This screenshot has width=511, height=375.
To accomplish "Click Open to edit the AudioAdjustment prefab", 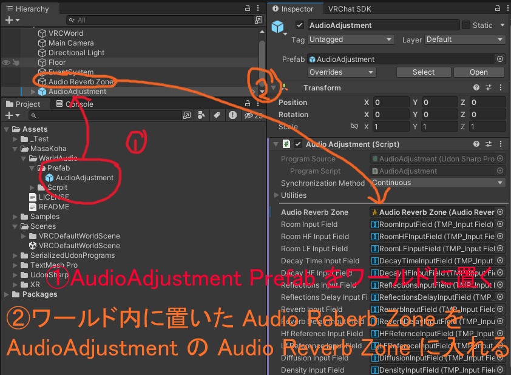I will click(x=479, y=72).
